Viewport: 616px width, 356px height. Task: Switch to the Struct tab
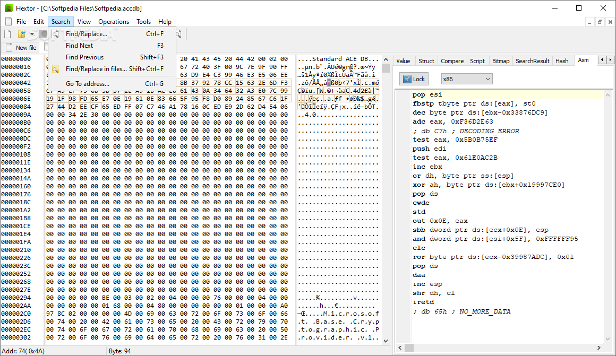pos(426,61)
